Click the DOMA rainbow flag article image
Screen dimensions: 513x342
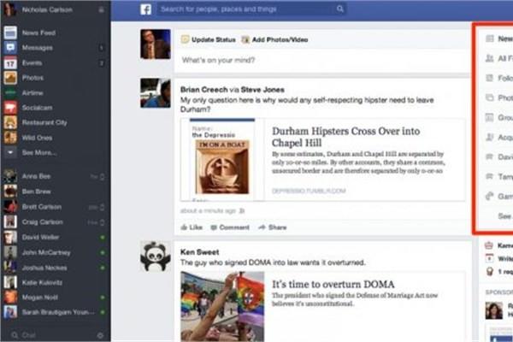coord(222,306)
